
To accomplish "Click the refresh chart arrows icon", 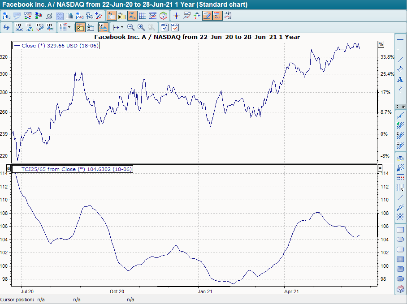I will (6, 27).
